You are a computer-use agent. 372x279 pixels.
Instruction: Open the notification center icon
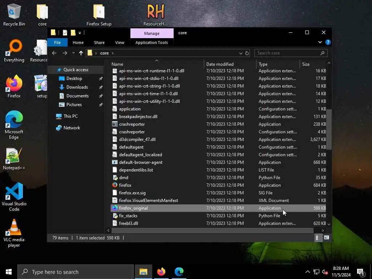point(360,272)
